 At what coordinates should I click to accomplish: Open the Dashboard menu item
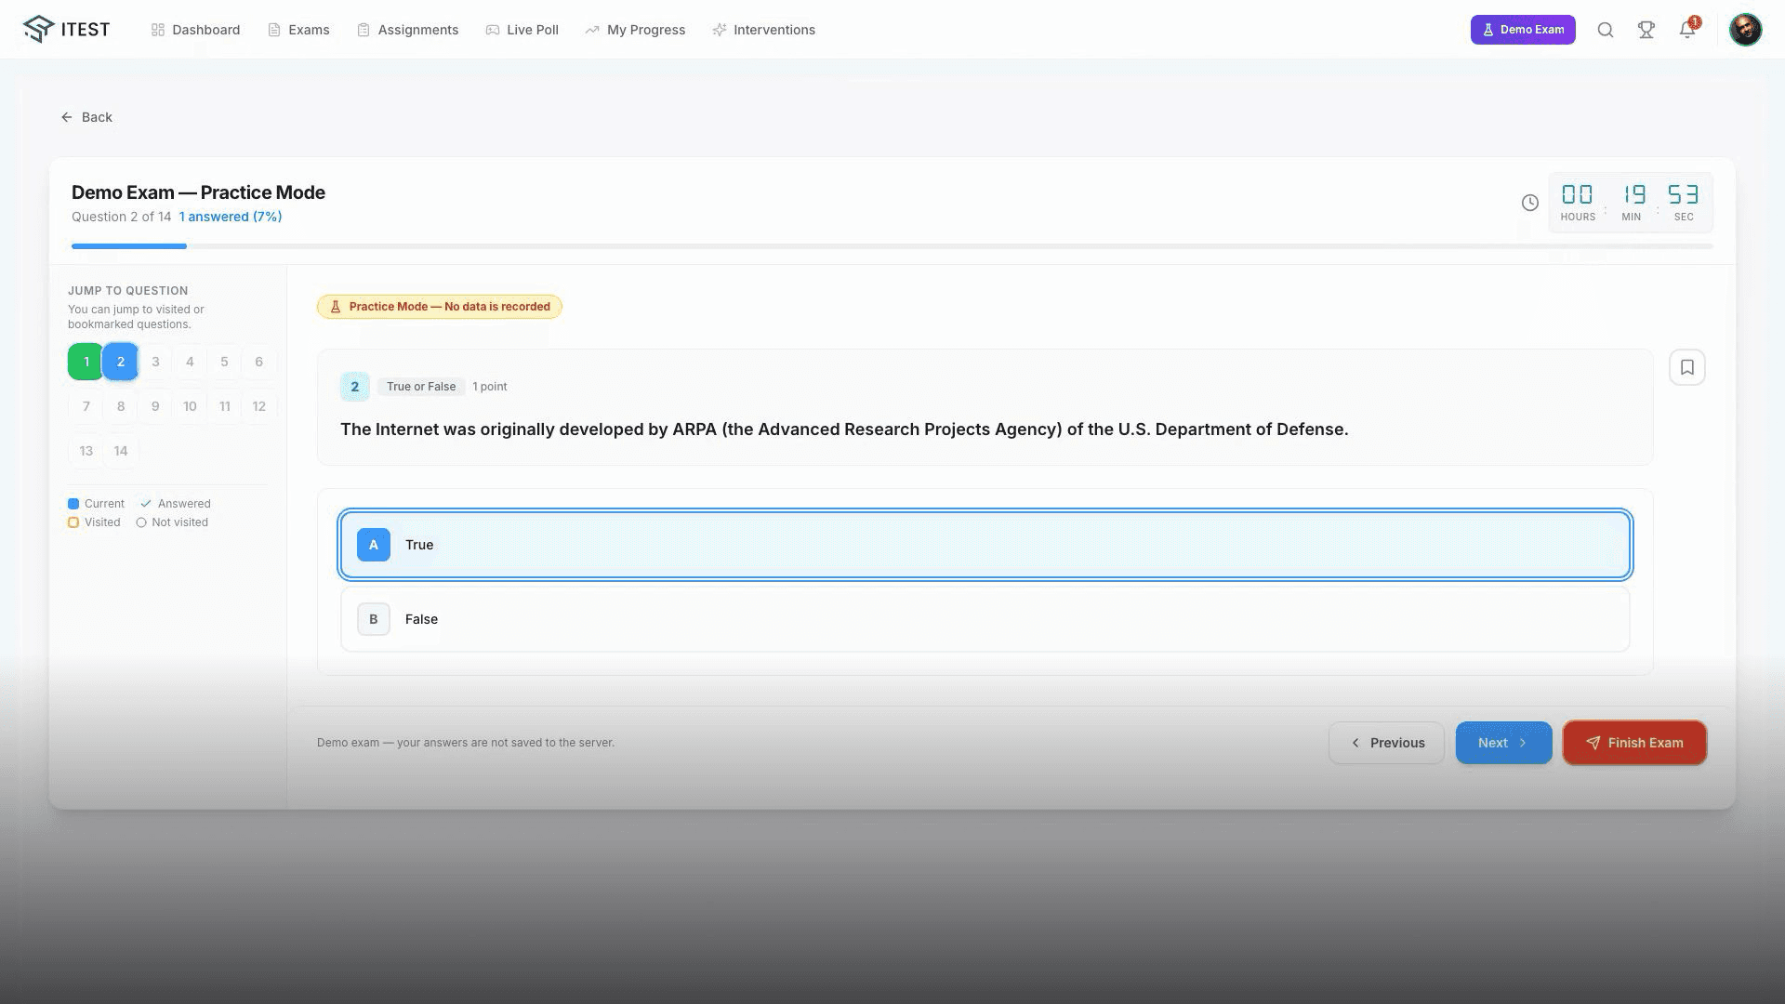(195, 30)
